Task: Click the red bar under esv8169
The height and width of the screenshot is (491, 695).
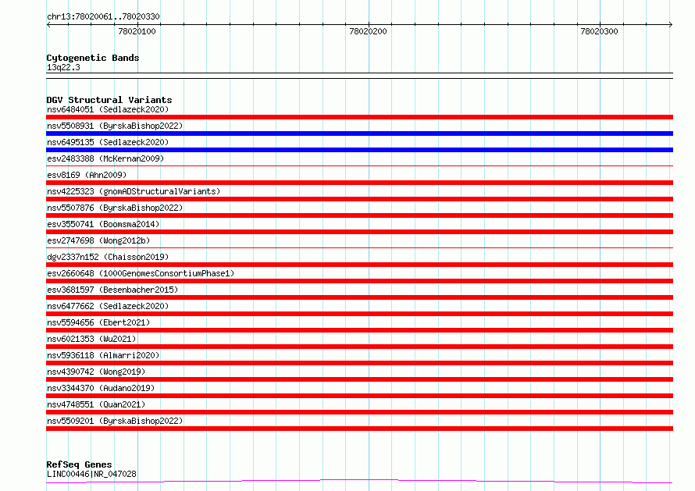Action: coord(359,183)
